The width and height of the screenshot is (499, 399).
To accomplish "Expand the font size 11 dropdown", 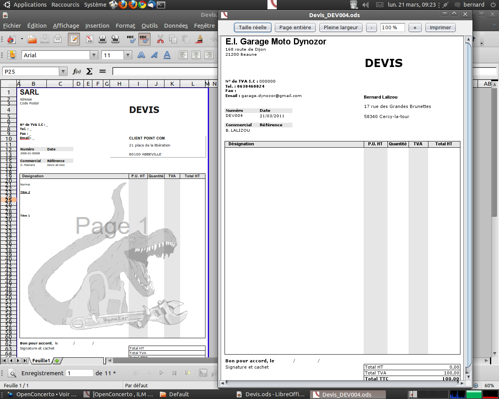I will coord(128,55).
